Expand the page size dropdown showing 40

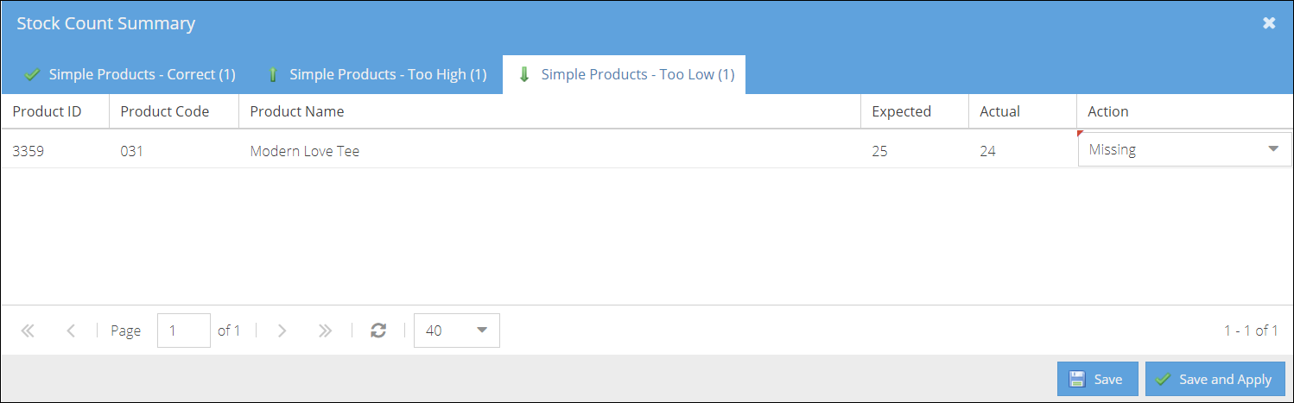pyautogui.click(x=457, y=331)
